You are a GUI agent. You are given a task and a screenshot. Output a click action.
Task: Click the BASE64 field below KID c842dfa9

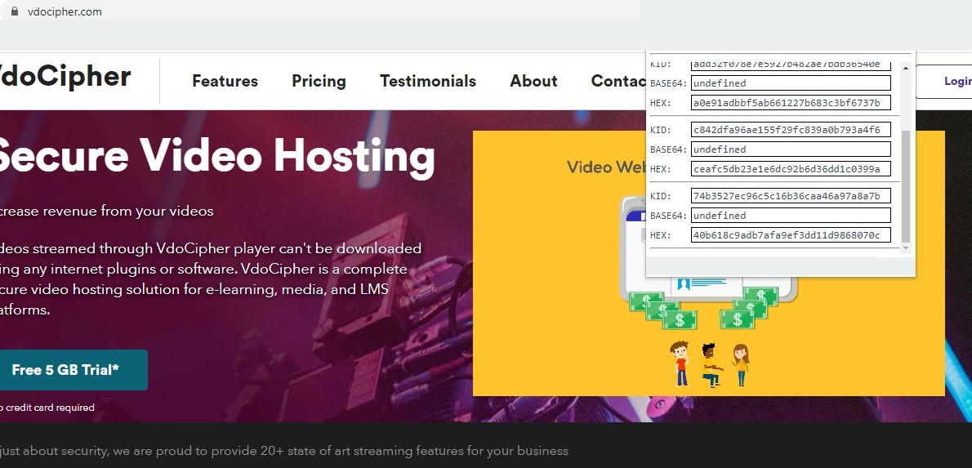pos(791,149)
